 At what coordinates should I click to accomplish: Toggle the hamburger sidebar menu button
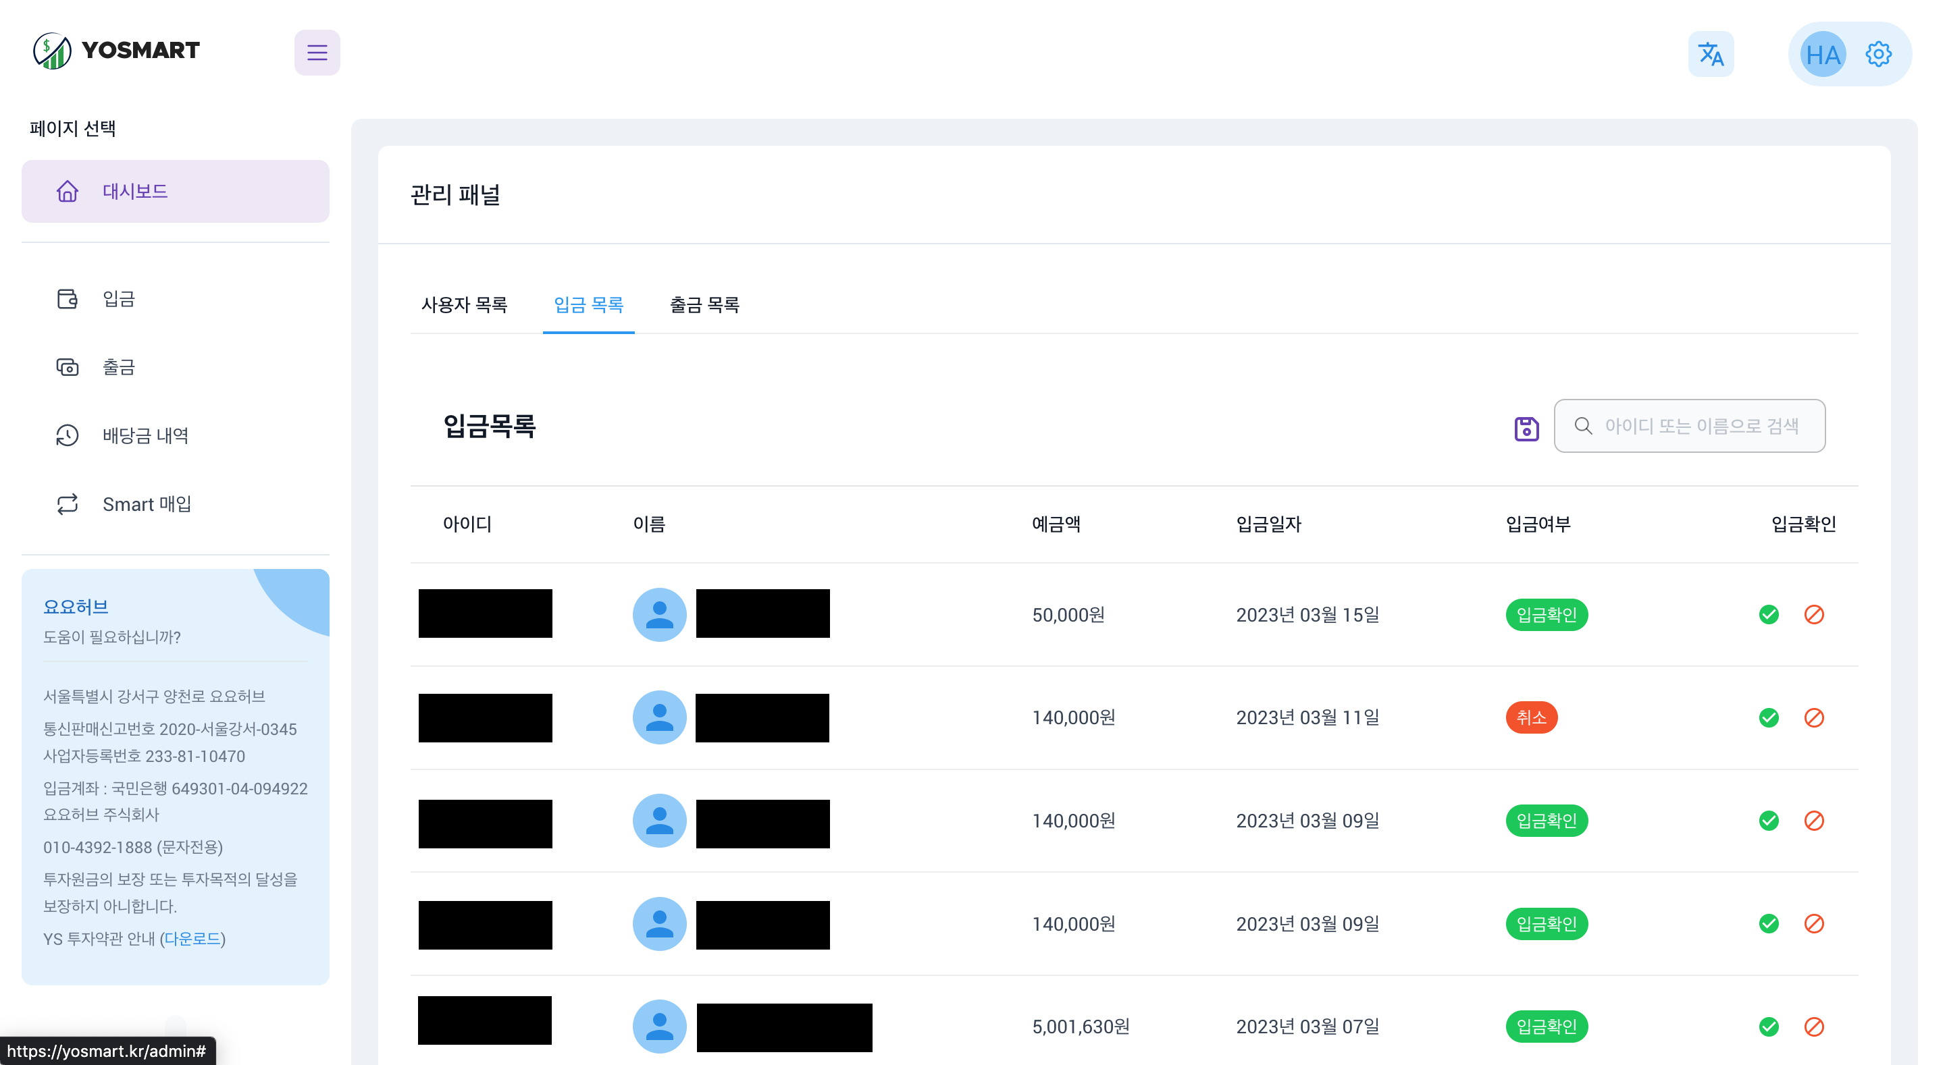click(x=317, y=52)
